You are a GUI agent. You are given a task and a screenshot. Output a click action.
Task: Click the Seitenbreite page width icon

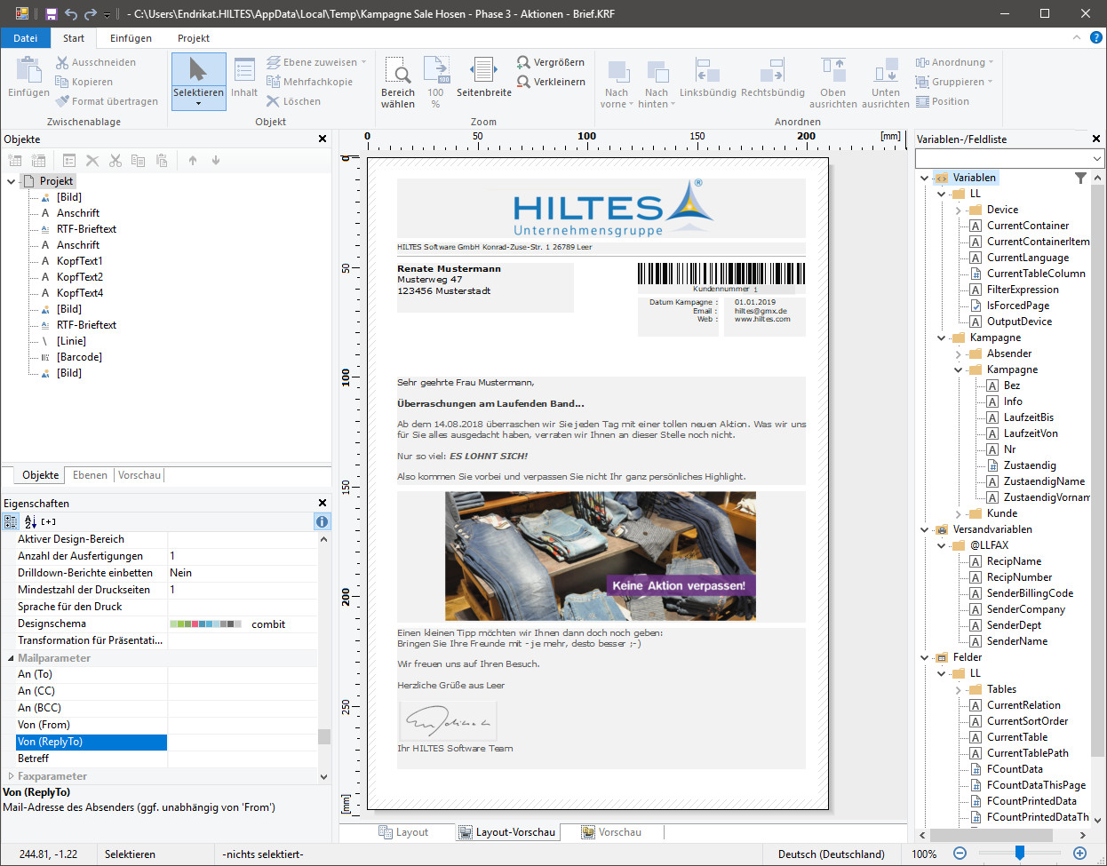point(483,70)
